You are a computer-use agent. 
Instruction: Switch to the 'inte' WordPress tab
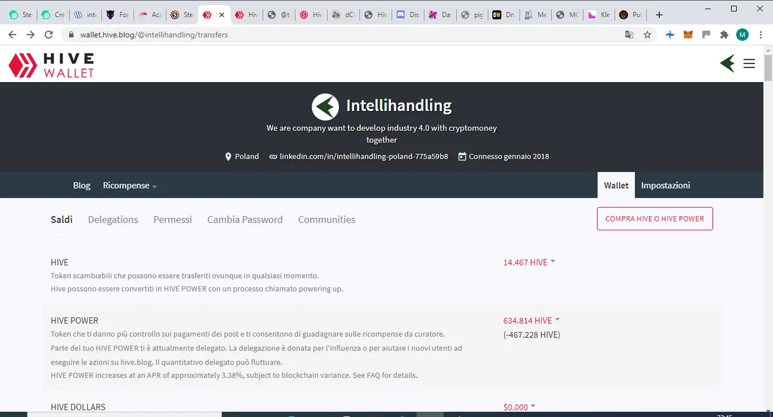click(85, 14)
